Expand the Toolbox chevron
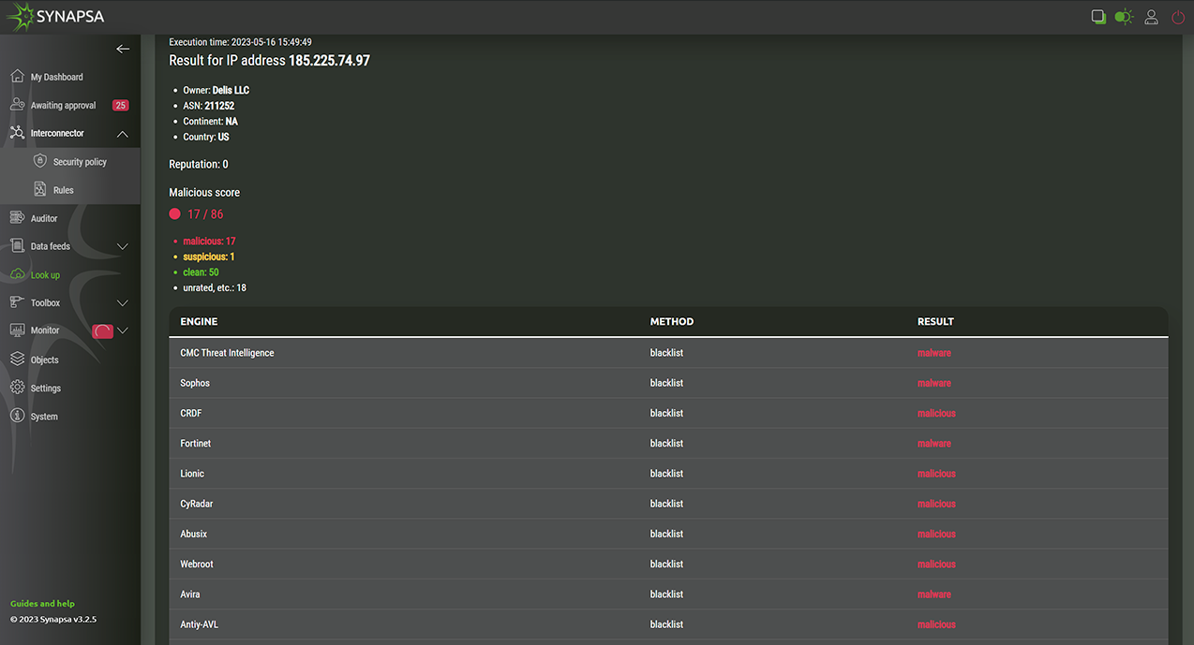This screenshot has width=1194, height=645. tap(123, 303)
